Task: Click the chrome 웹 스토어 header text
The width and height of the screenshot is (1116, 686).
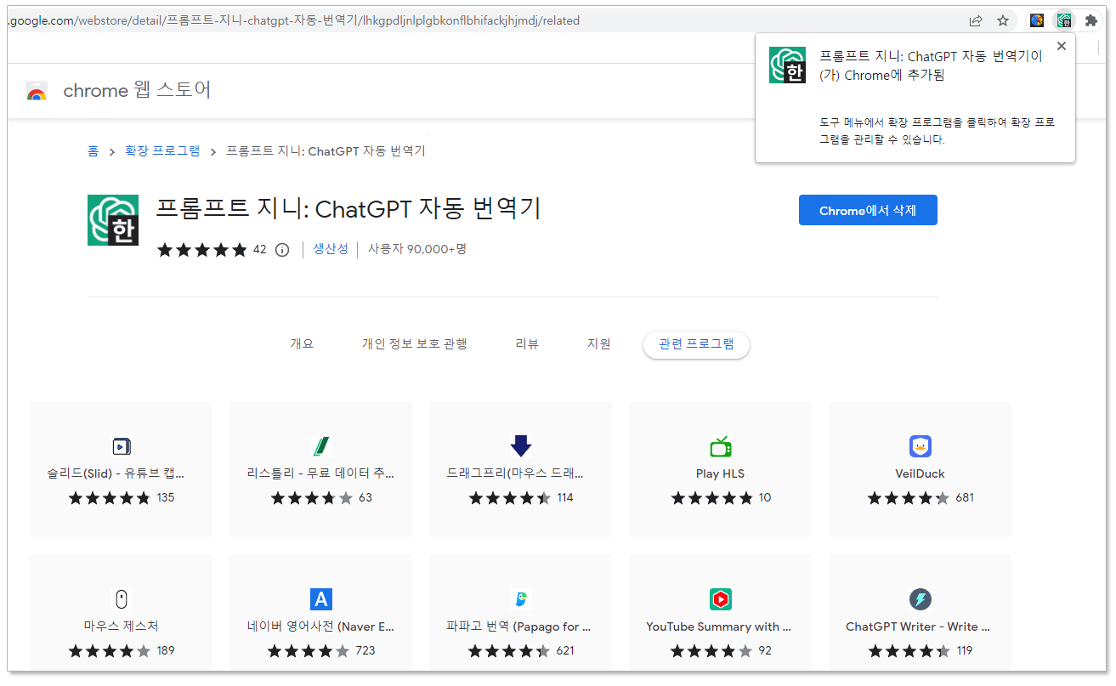Action: pos(138,90)
